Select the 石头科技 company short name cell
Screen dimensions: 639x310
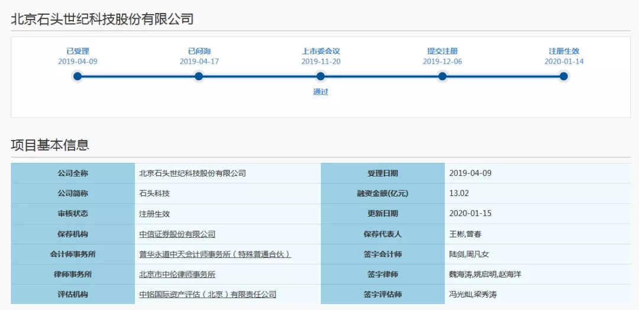point(154,194)
